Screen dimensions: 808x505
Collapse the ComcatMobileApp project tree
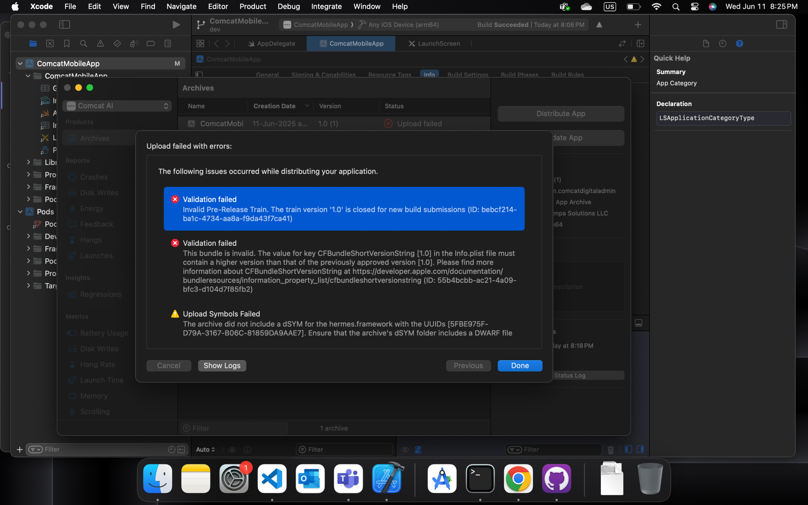coord(20,64)
